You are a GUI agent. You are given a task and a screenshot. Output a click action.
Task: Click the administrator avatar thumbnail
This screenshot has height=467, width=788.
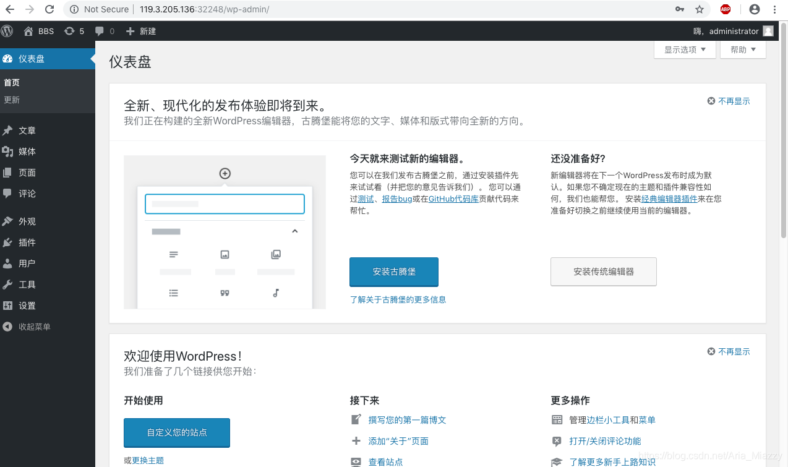[768, 31]
